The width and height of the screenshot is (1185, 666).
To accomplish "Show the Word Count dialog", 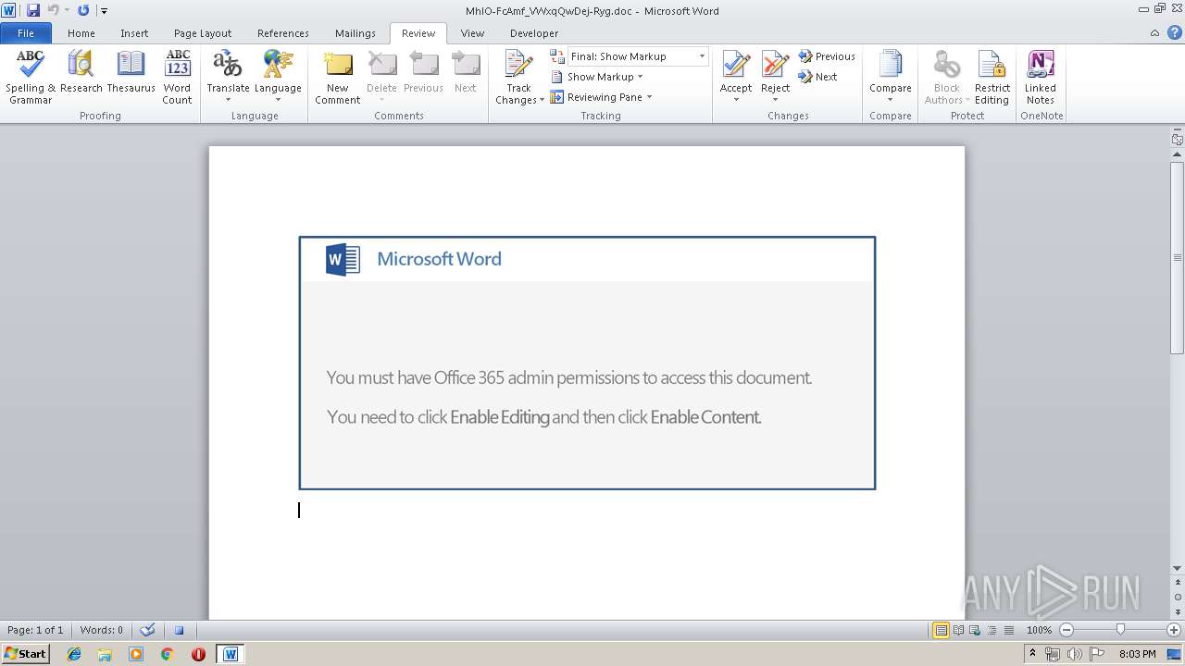I will (x=177, y=77).
